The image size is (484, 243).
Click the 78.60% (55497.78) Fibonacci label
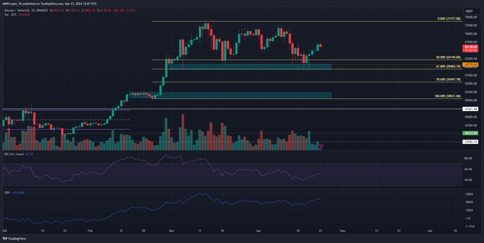coord(448,79)
